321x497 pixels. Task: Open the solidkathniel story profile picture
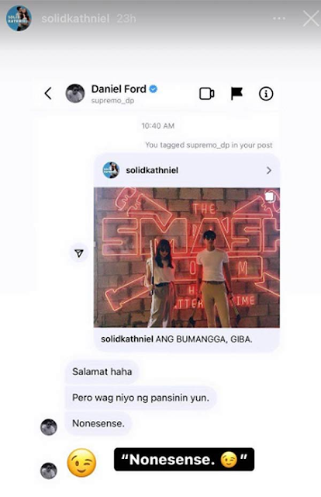click(x=19, y=18)
